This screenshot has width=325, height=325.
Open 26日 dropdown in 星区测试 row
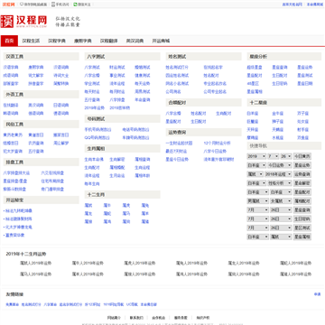[281, 227]
